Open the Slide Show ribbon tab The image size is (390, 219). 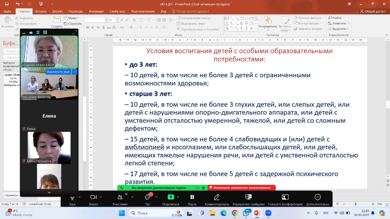click(117, 11)
